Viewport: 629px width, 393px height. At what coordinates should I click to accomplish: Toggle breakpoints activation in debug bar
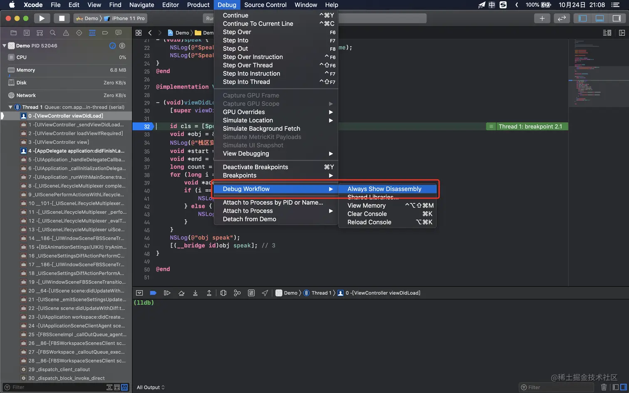(153, 293)
